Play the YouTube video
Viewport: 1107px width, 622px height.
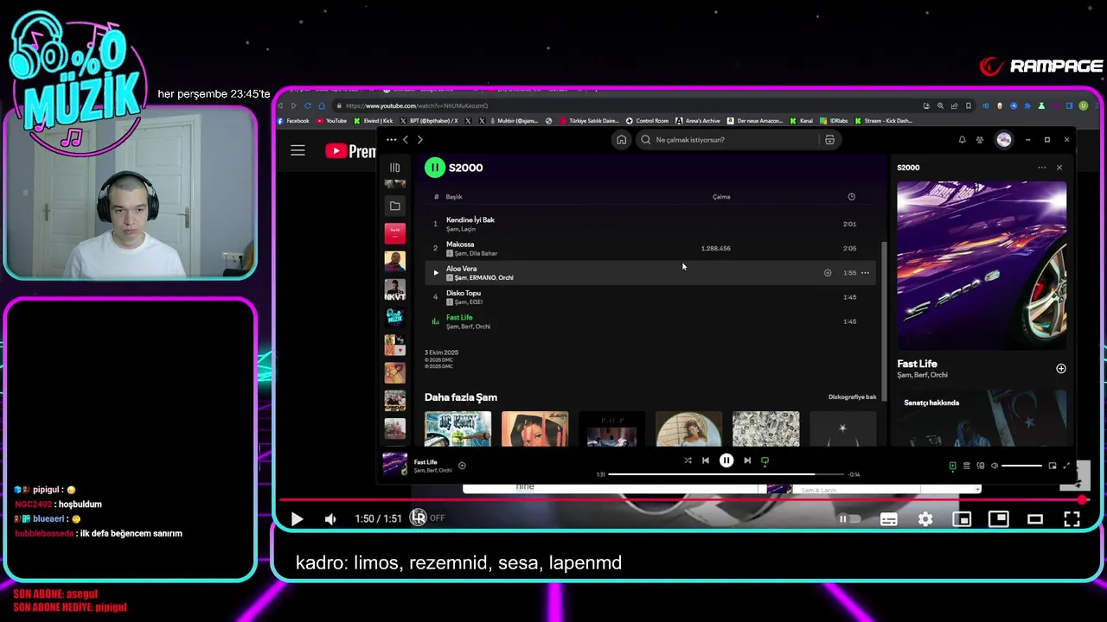pyautogui.click(x=297, y=519)
